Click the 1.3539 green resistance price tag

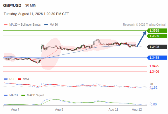[x=157, y=36]
